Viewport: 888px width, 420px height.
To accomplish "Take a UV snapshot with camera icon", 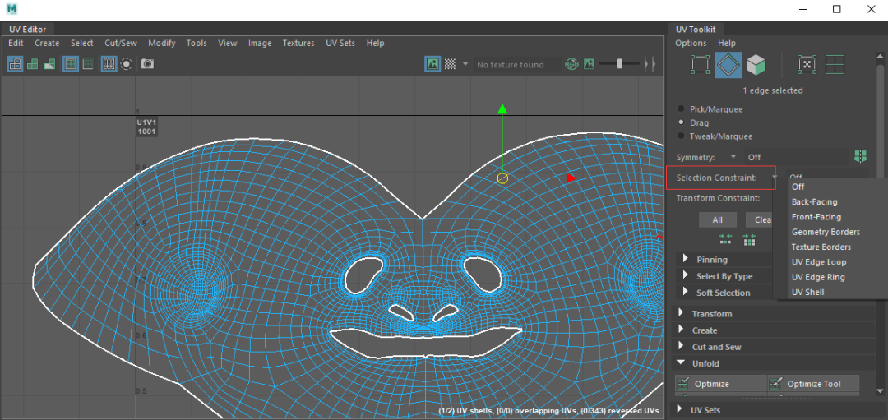I will coord(147,64).
